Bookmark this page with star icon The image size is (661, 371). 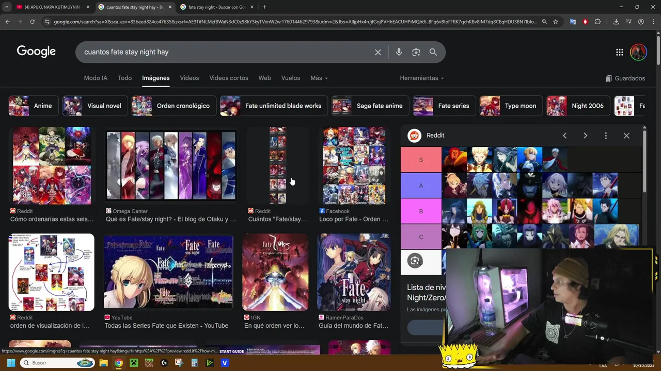[556, 22]
